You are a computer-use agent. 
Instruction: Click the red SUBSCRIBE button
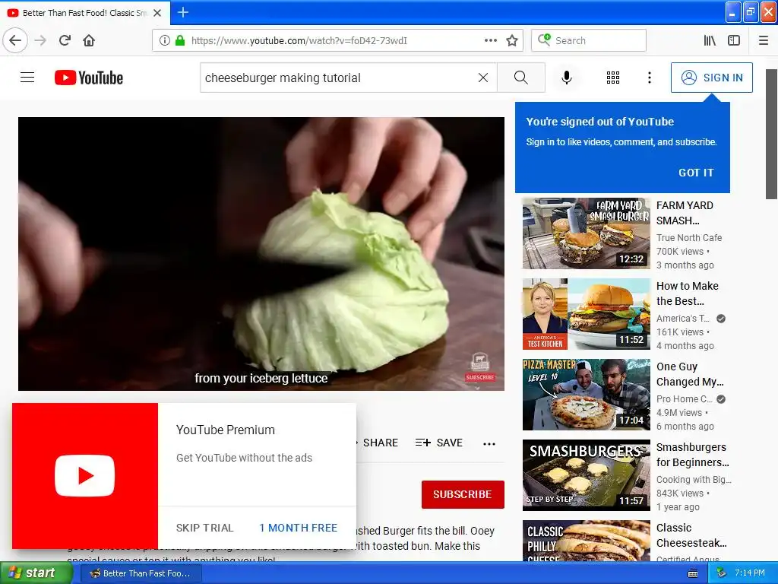tap(463, 494)
